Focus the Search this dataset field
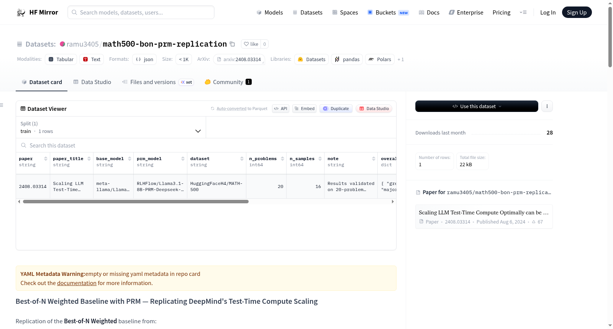Screen dimensions: 613x329 206,145
